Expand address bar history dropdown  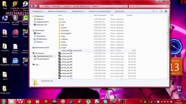coord(123,6)
